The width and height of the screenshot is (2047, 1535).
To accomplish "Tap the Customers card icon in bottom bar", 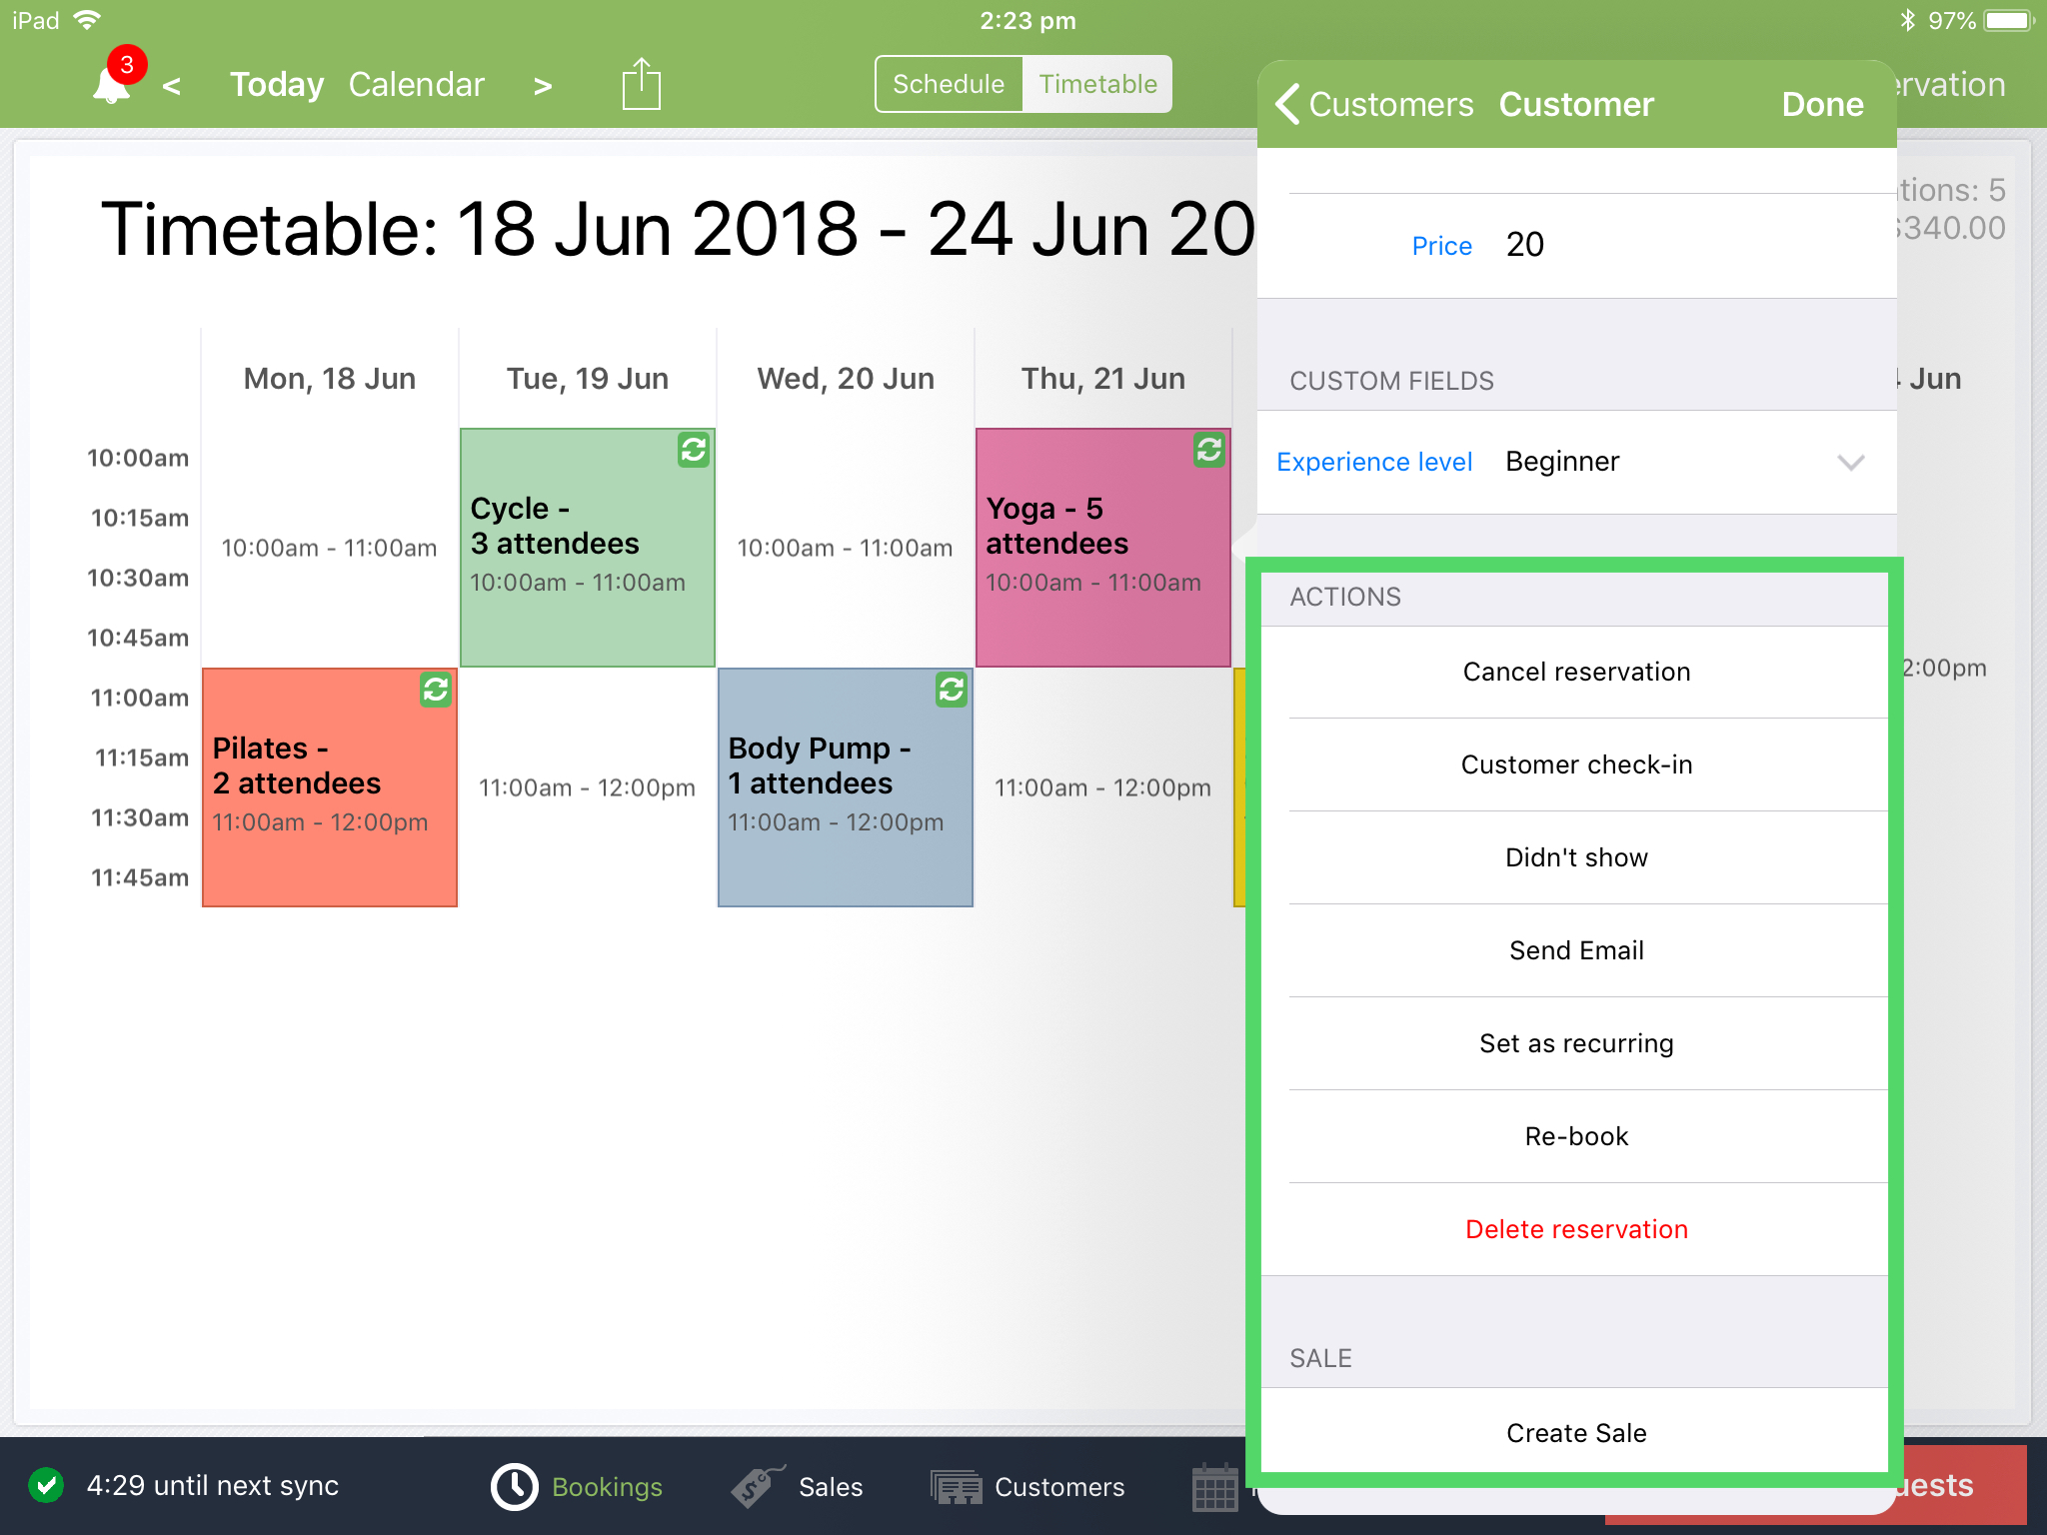I will 957,1487.
